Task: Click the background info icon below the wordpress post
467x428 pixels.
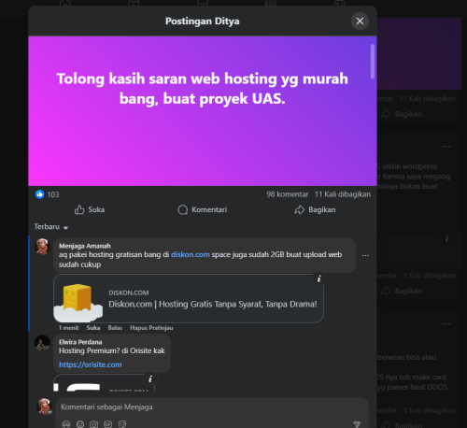Action: [446, 238]
